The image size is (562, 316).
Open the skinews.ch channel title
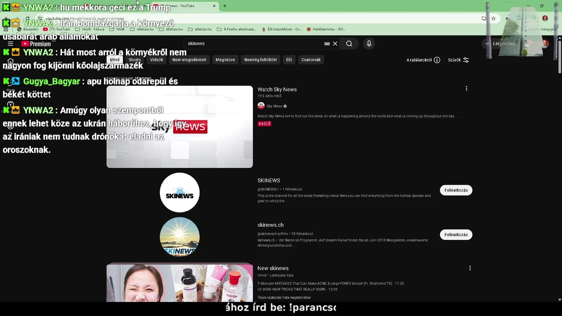pyautogui.click(x=270, y=225)
